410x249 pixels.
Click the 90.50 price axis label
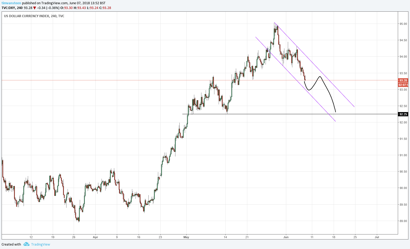coord(403,172)
